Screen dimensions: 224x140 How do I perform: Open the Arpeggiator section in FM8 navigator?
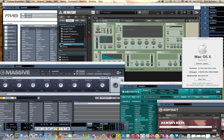pyautogui.click(x=11, y=41)
